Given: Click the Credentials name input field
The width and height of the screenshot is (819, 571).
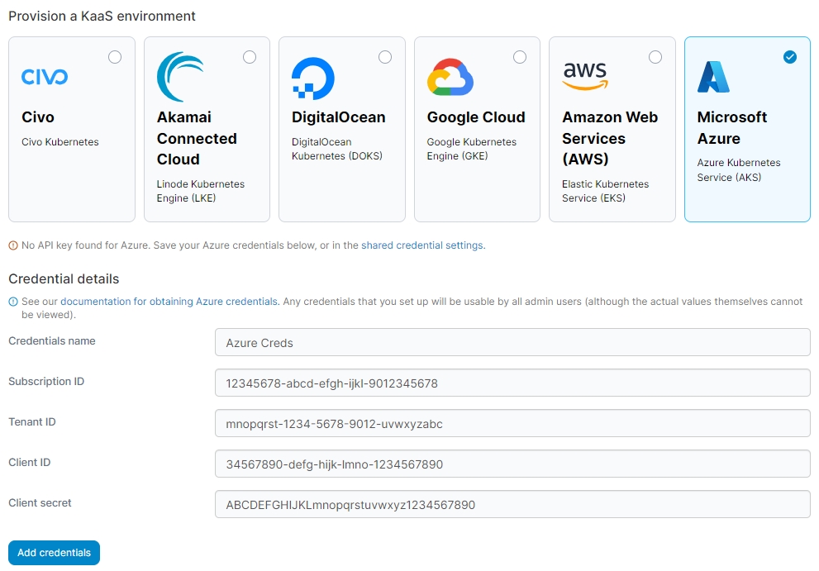Looking at the screenshot, I should tap(512, 342).
